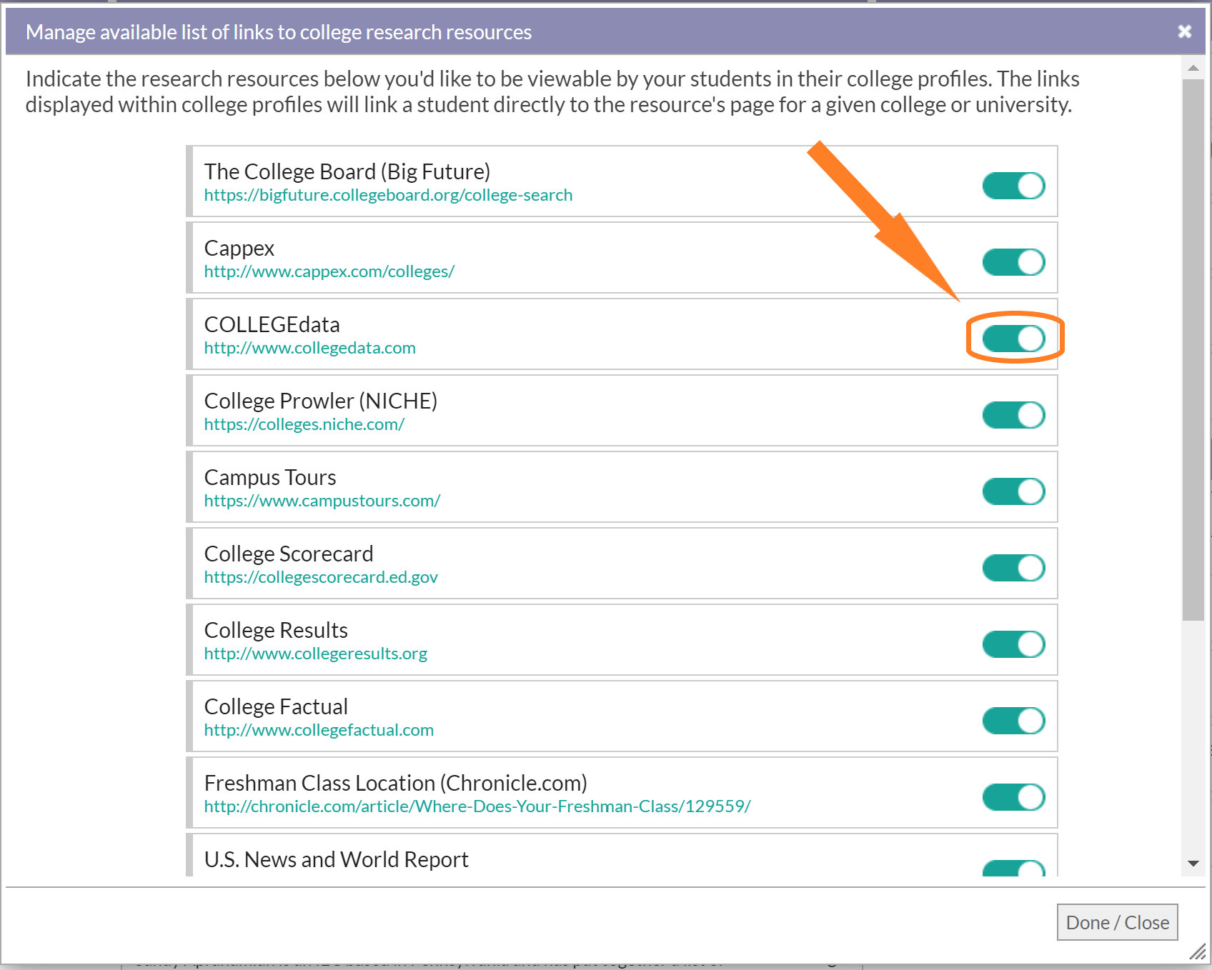Open the www.collegefactual.com link

[x=319, y=730]
